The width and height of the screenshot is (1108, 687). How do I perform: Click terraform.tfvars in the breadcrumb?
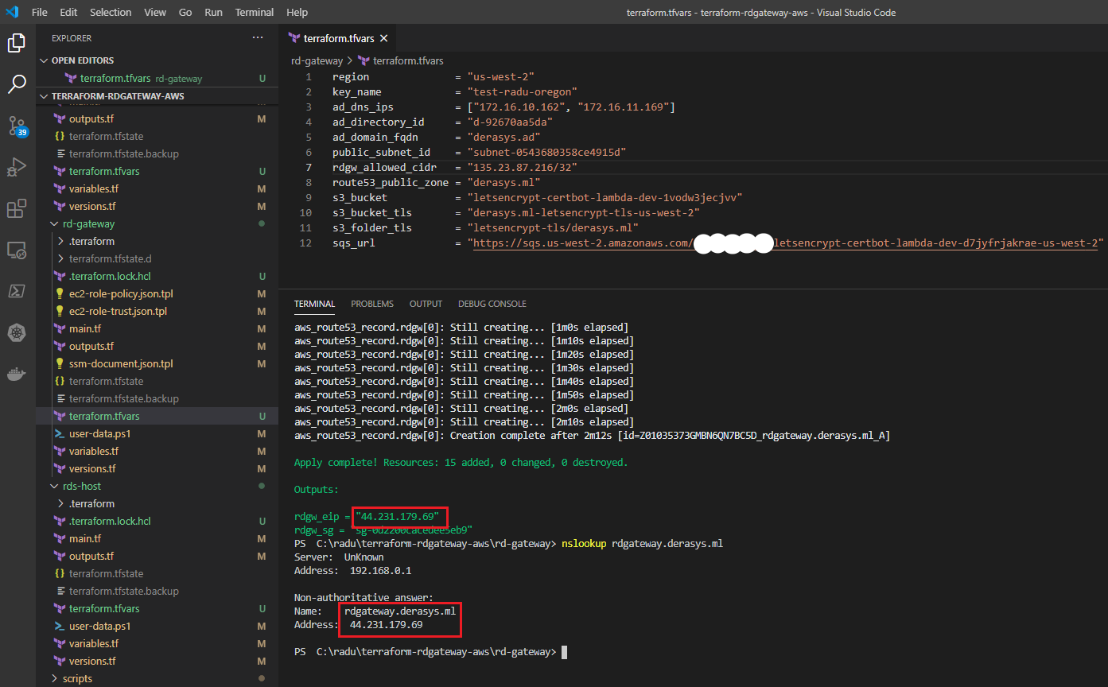408,60
